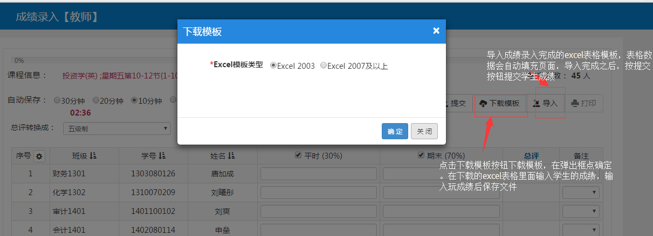Viewport: 653px width, 236px height.
Task: Click the 确定 button in dialog
Action: tap(395, 131)
